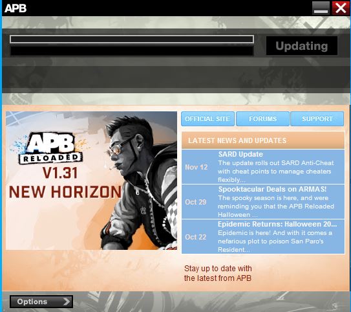Open the Forums button

263,119
